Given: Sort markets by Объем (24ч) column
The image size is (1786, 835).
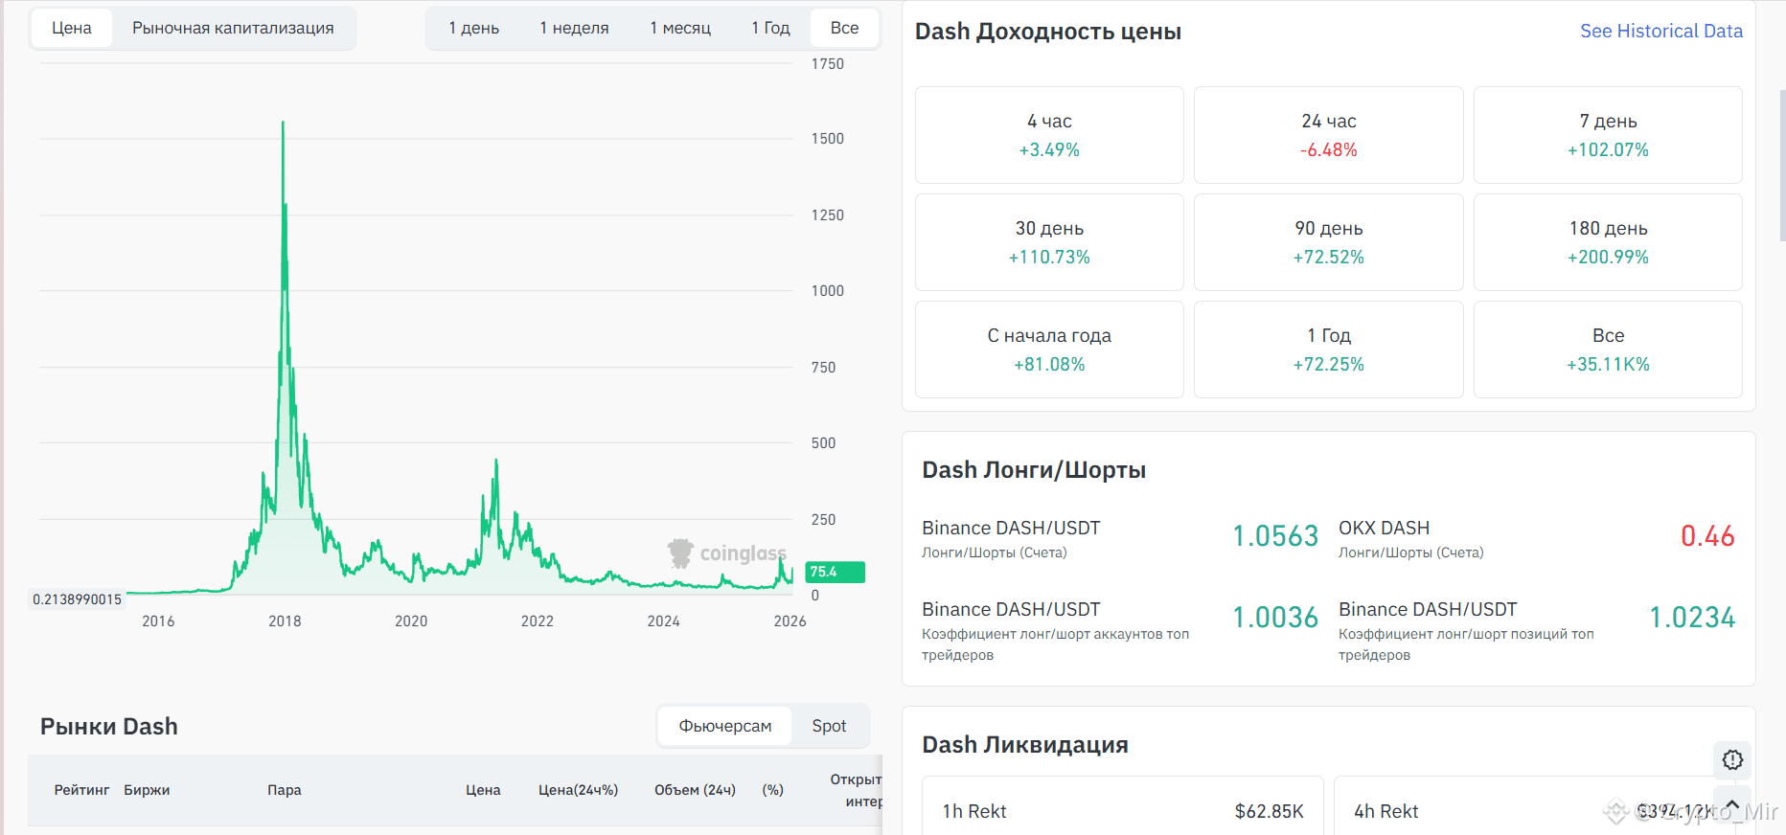Looking at the screenshot, I should click(x=695, y=790).
